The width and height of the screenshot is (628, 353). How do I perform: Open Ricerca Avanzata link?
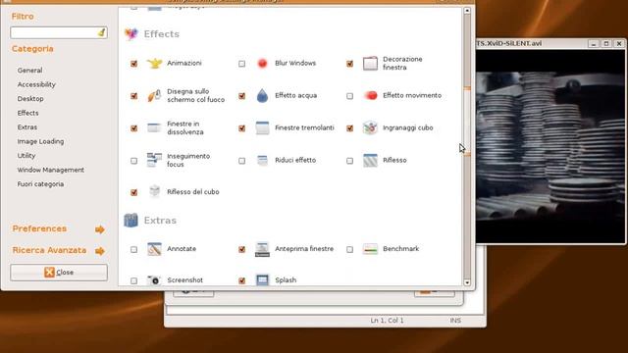(x=49, y=251)
